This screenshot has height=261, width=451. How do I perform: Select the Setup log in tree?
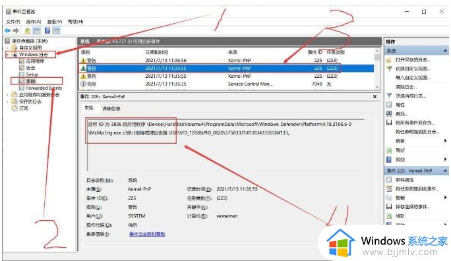[32, 74]
